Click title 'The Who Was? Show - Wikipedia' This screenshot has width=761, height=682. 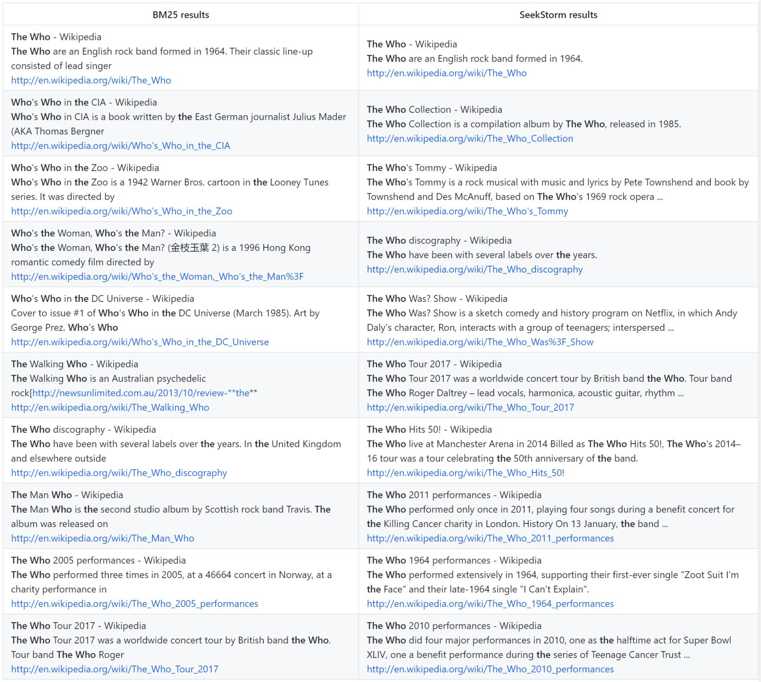(437, 298)
